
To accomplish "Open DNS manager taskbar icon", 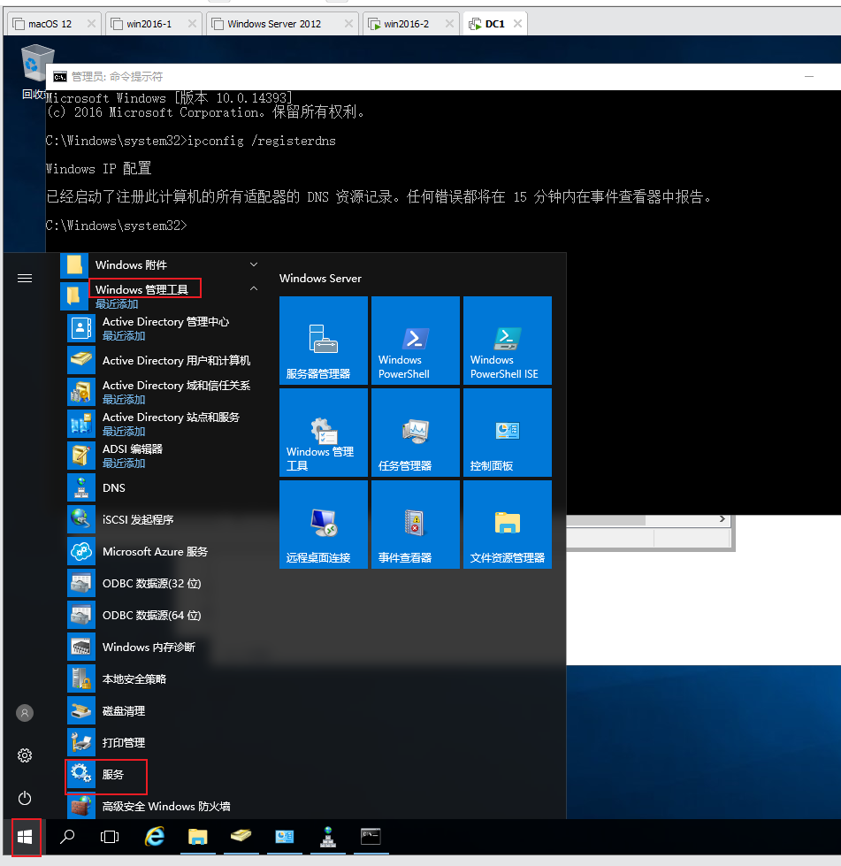I will (328, 837).
